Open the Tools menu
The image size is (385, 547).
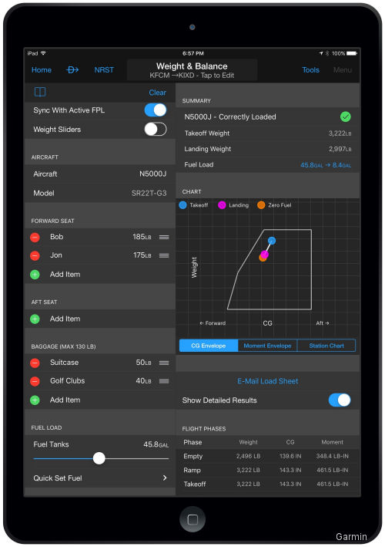[x=310, y=70]
